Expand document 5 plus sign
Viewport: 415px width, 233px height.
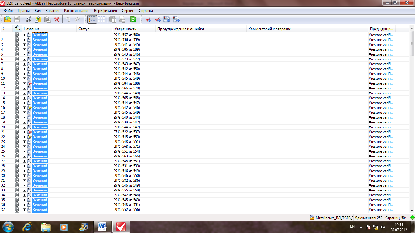25,54
